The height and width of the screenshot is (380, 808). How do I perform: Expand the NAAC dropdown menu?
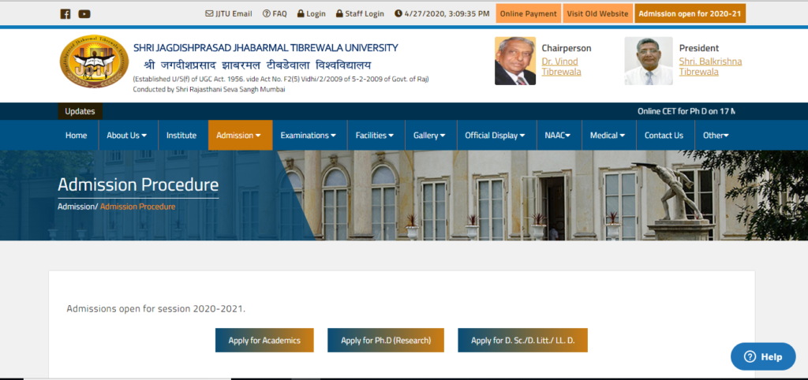click(x=558, y=136)
